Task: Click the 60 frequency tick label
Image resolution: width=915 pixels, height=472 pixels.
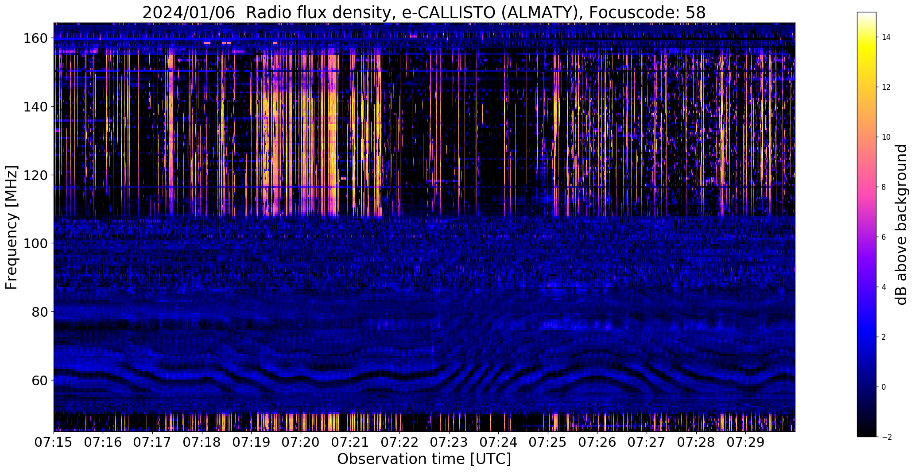Action: click(x=39, y=380)
